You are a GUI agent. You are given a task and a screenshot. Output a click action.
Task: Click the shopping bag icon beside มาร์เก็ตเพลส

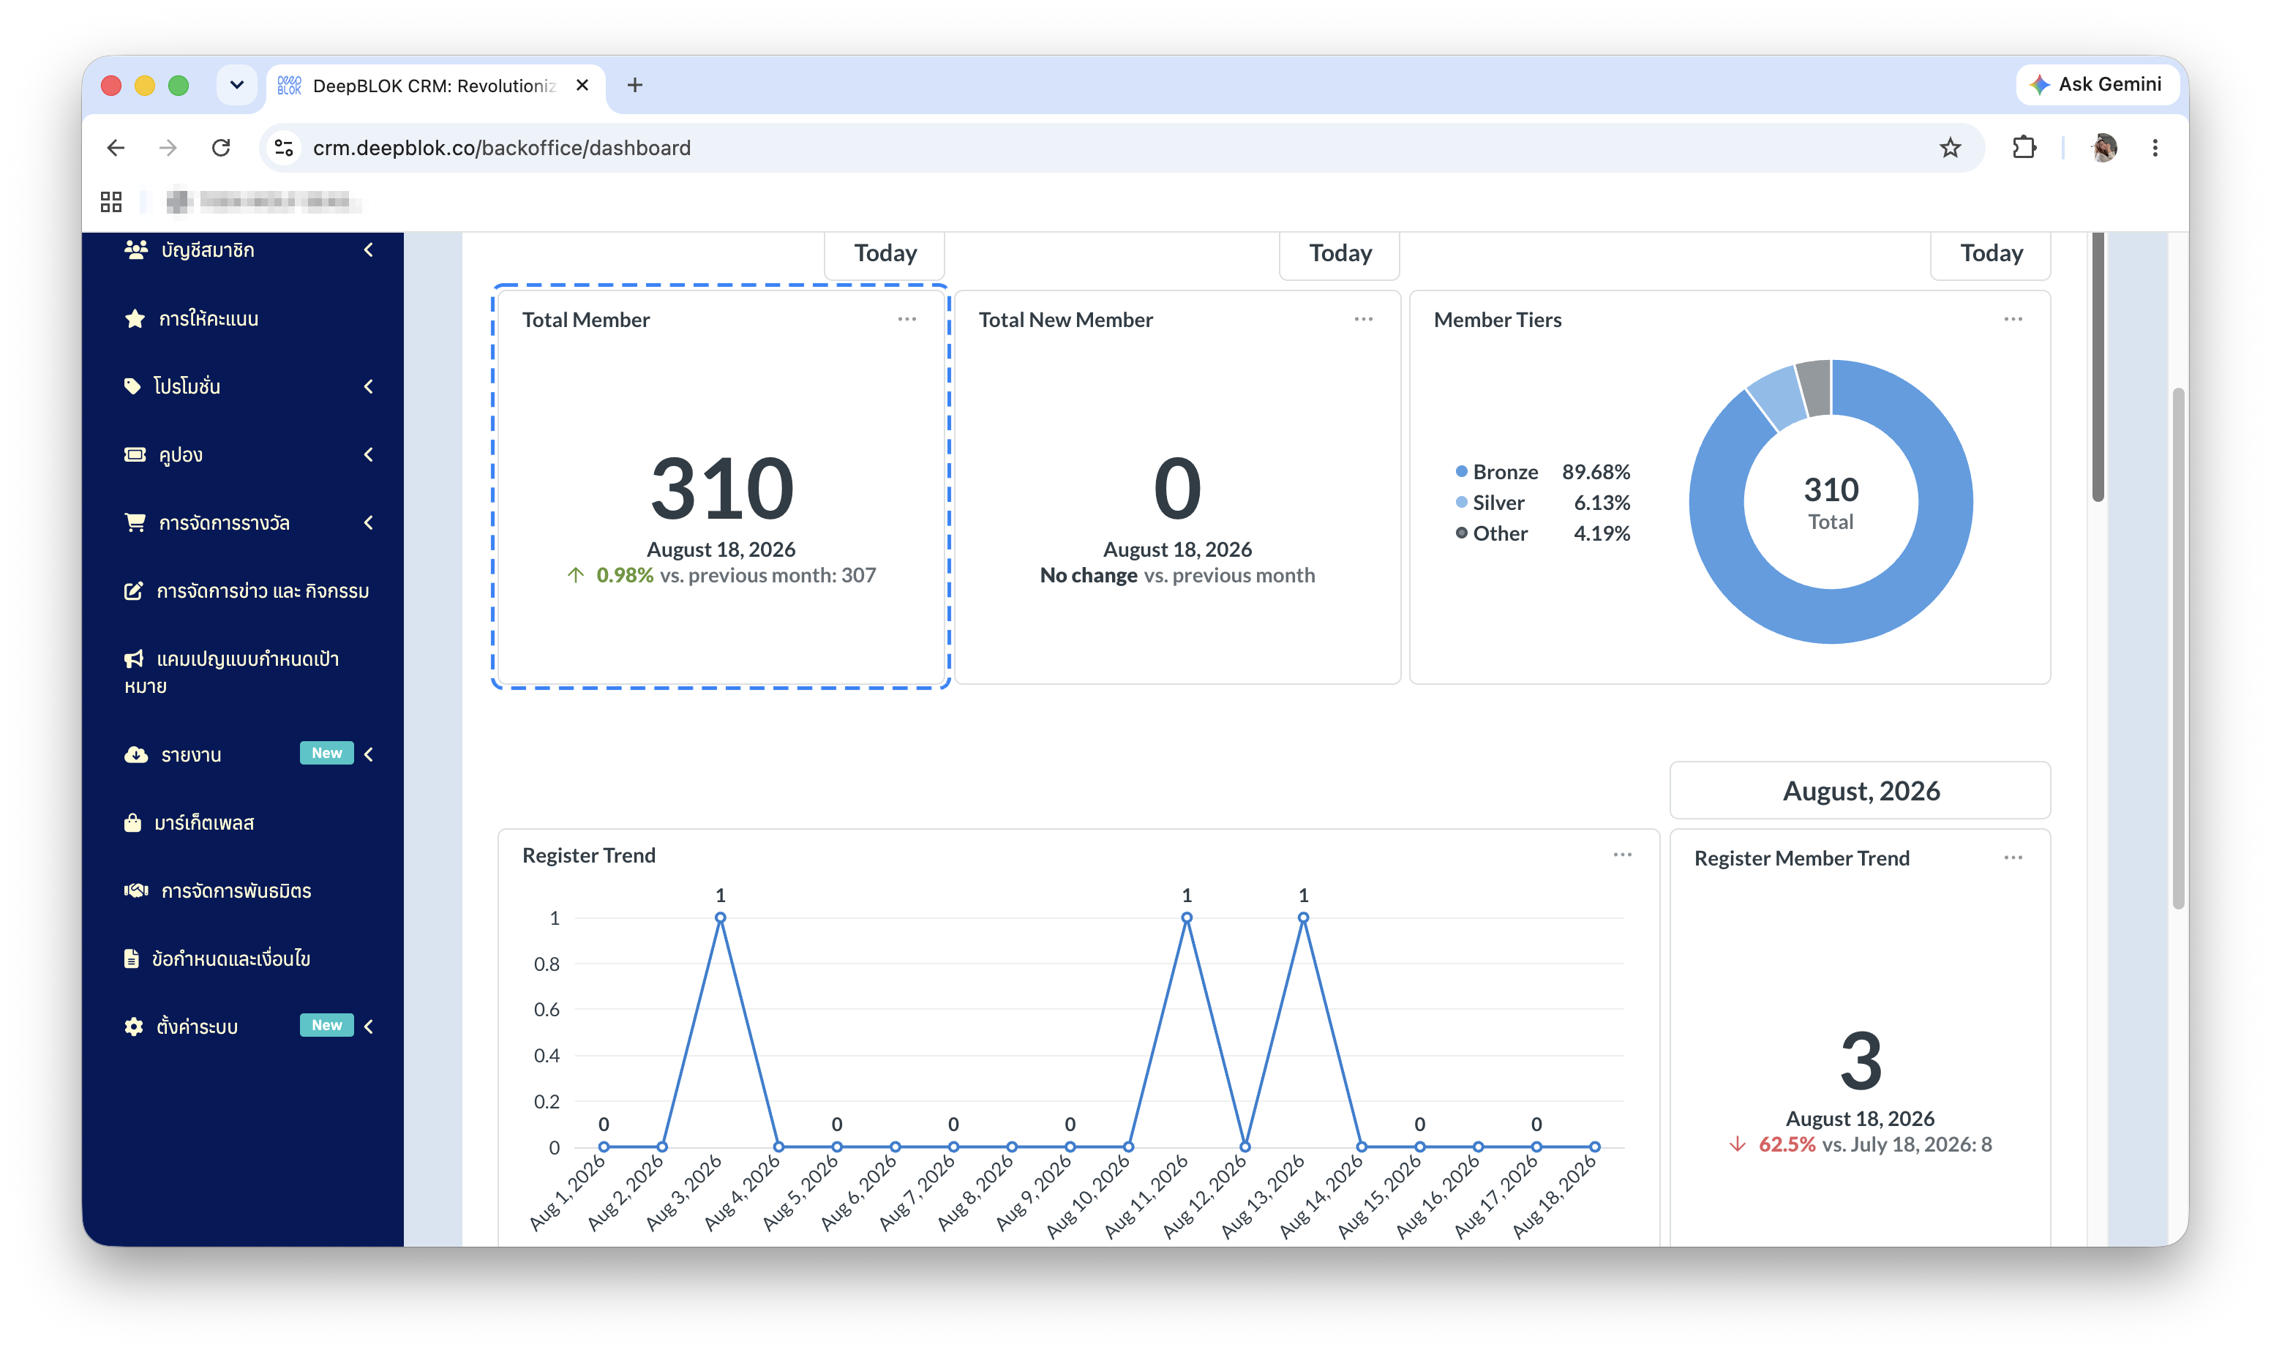click(x=132, y=822)
